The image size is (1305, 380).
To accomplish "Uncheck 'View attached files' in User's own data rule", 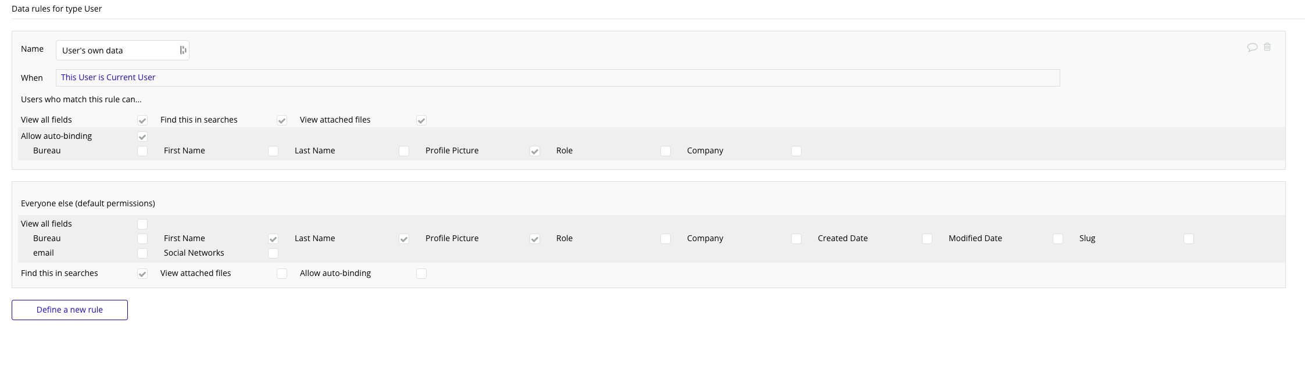I will (421, 120).
